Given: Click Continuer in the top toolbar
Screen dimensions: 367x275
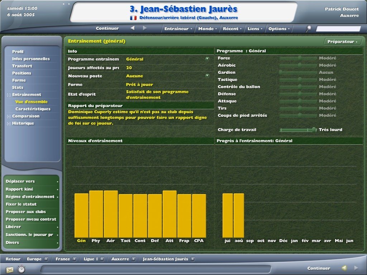Looking at the screenshot, I should click(x=107, y=28).
